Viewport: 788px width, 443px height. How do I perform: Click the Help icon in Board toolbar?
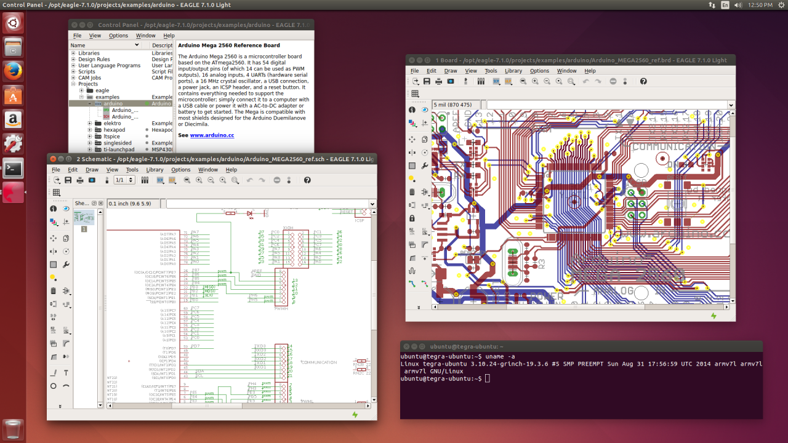coord(643,81)
